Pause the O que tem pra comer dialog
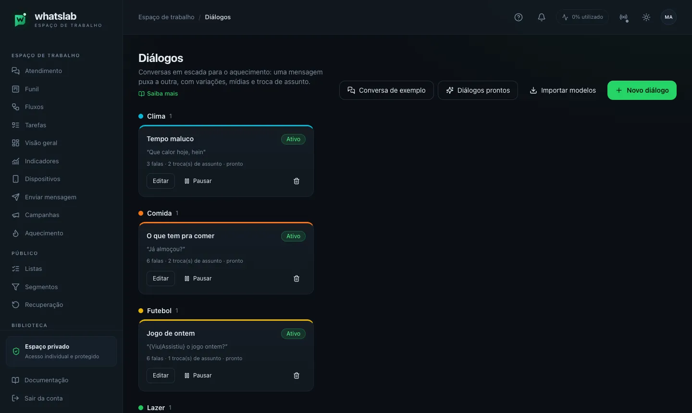The image size is (692, 413). (x=198, y=279)
